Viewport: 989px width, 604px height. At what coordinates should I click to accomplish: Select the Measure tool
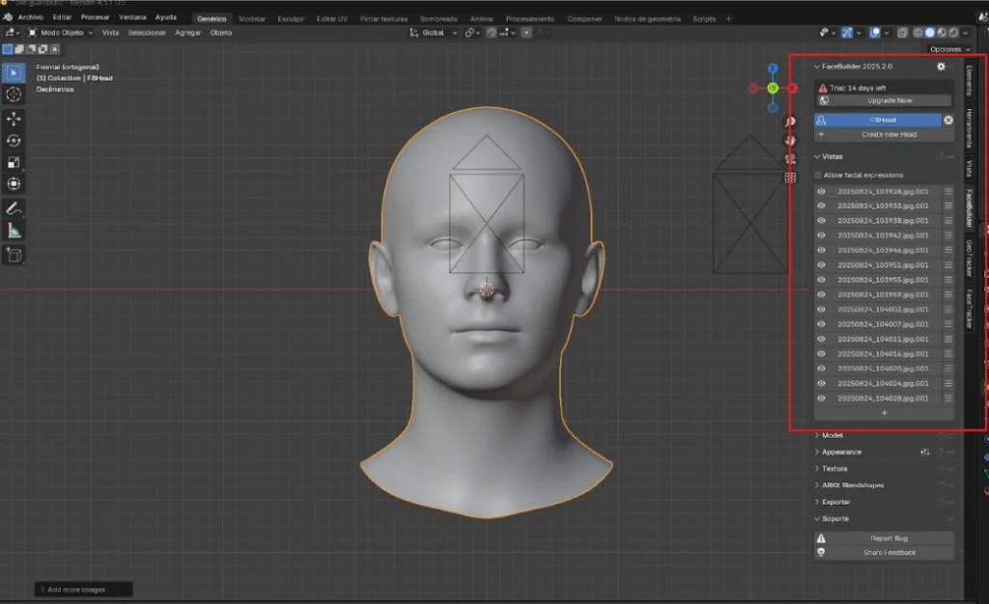[x=14, y=232]
